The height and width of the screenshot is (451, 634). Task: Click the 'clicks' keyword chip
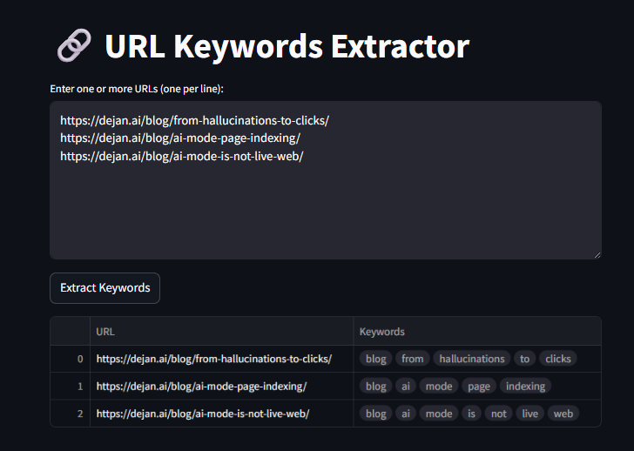point(558,359)
